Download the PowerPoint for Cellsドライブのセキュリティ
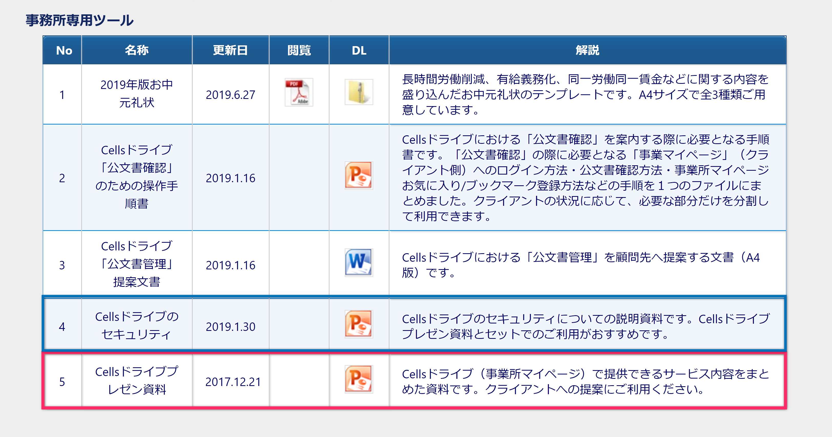Image resolution: width=832 pixels, height=437 pixels. (x=359, y=324)
